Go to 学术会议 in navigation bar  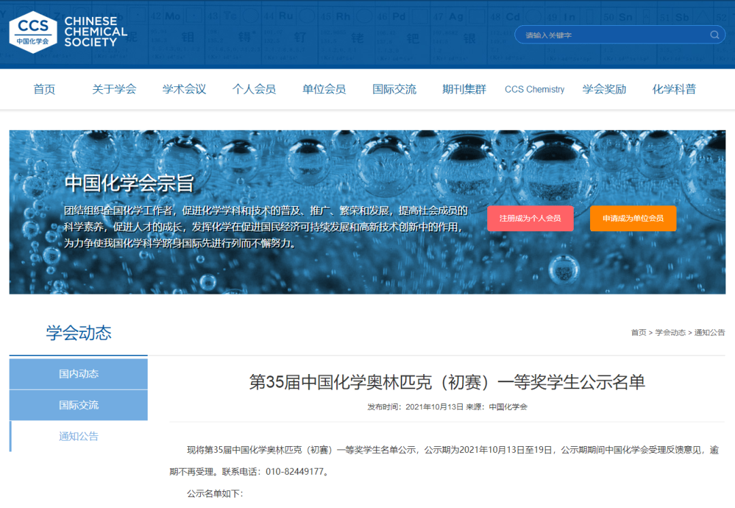pos(184,89)
